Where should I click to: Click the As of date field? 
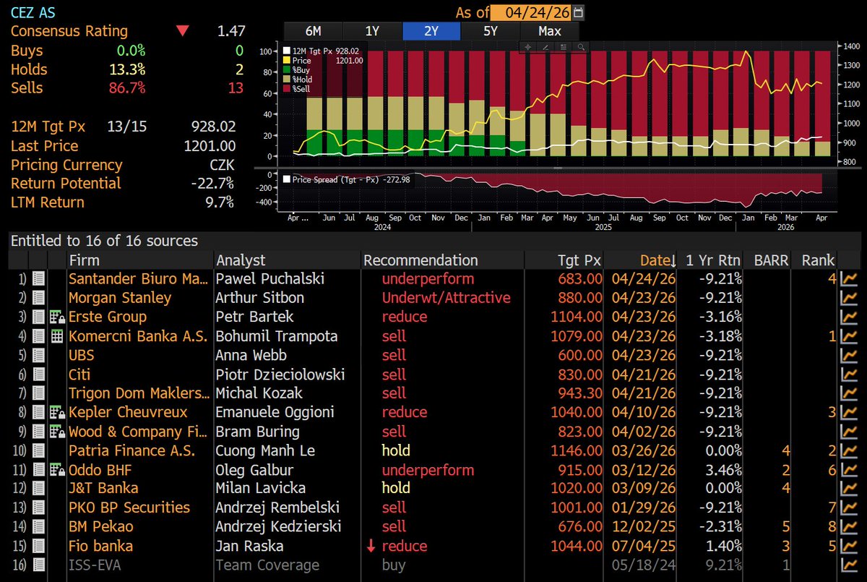[531, 12]
